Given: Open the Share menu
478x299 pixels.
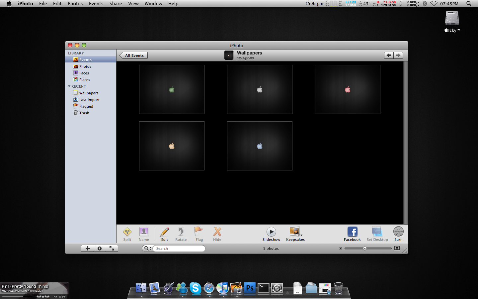Looking at the screenshot, I should click(x=116, y=4).
